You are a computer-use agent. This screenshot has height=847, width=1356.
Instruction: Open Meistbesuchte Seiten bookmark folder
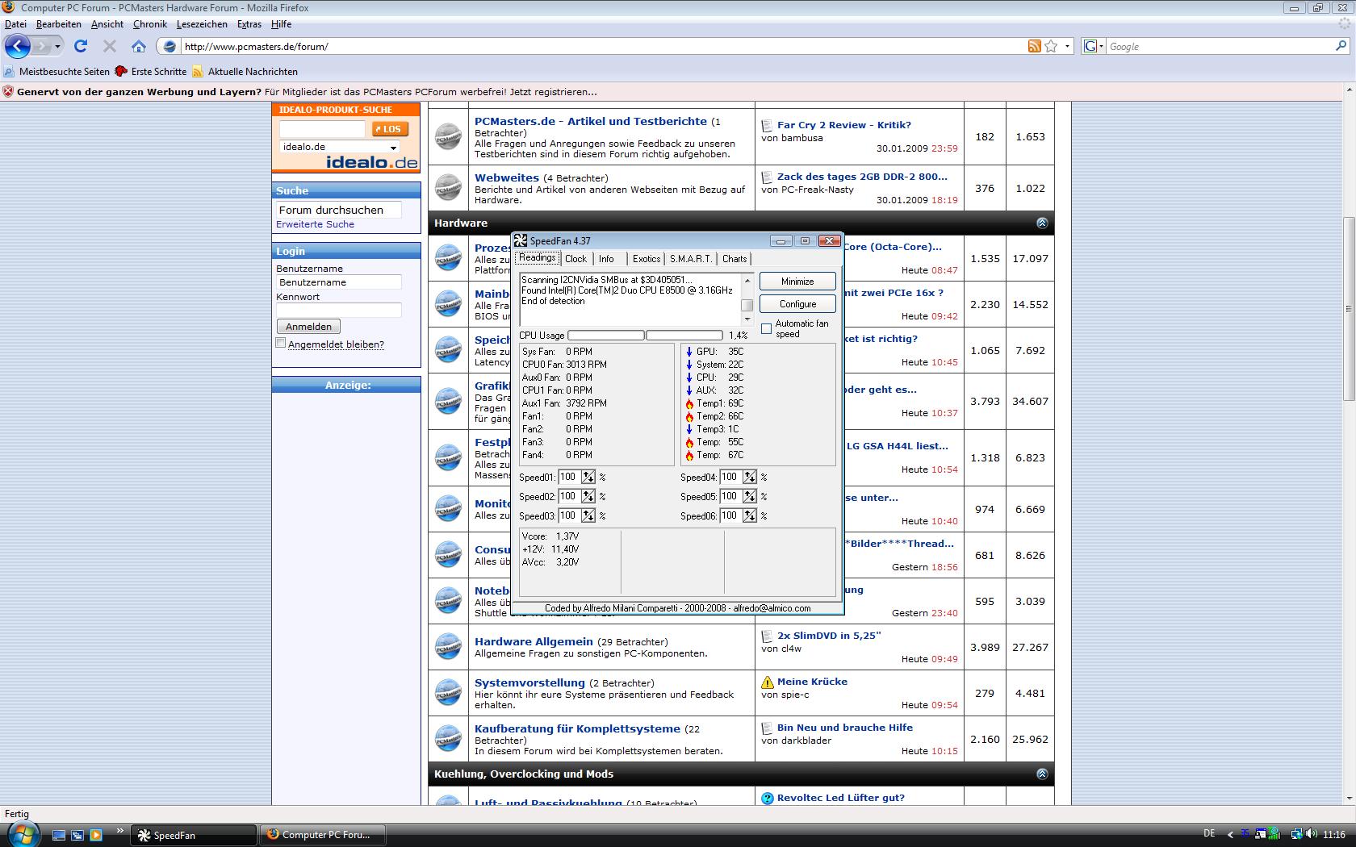[x=56, y=72]
